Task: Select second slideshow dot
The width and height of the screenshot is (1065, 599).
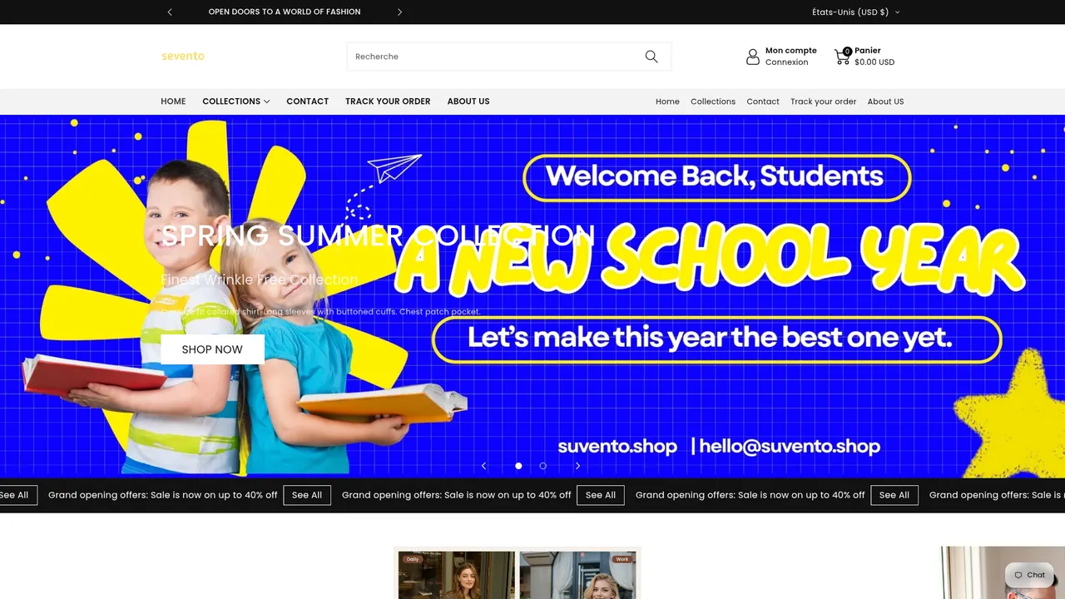Action: tap(542, 466)
